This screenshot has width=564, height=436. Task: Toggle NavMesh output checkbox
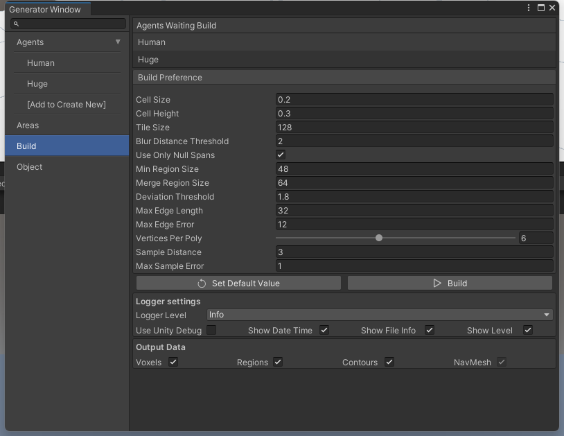click(x=502, y=362)
